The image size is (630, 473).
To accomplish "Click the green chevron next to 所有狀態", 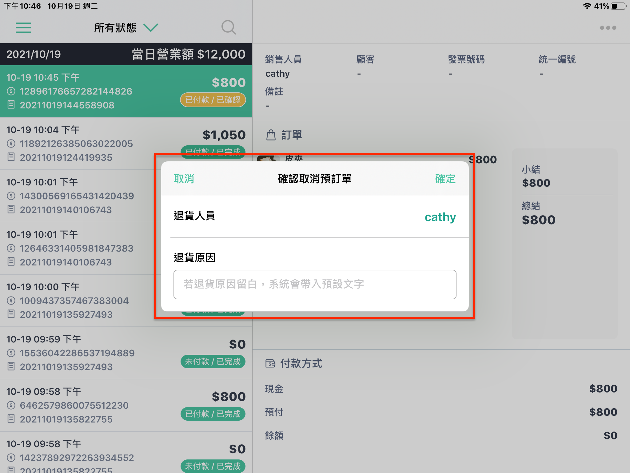I will tap(151, 28).
